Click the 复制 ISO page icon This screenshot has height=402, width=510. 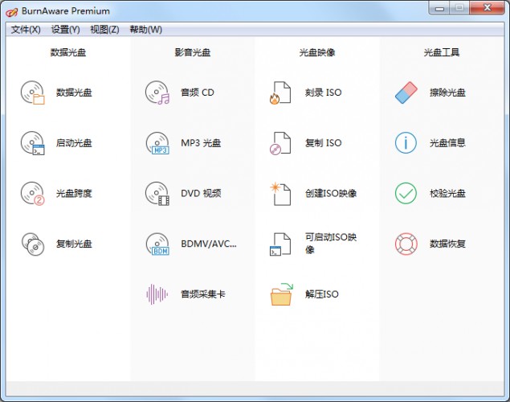tap(280, 143)
